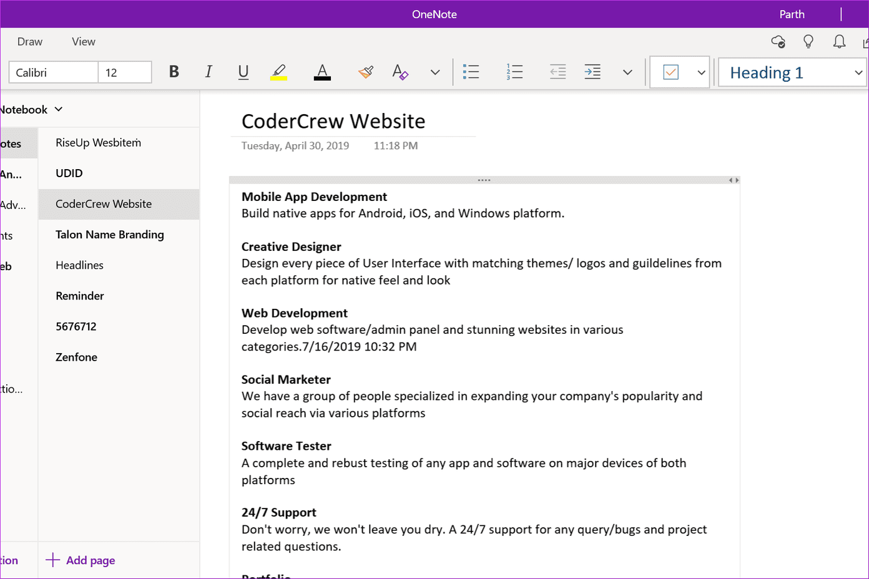The width and height of the screenshot is (869, 579).
Task: Increase paragraph indent
Action: click(x=592, y=72)
